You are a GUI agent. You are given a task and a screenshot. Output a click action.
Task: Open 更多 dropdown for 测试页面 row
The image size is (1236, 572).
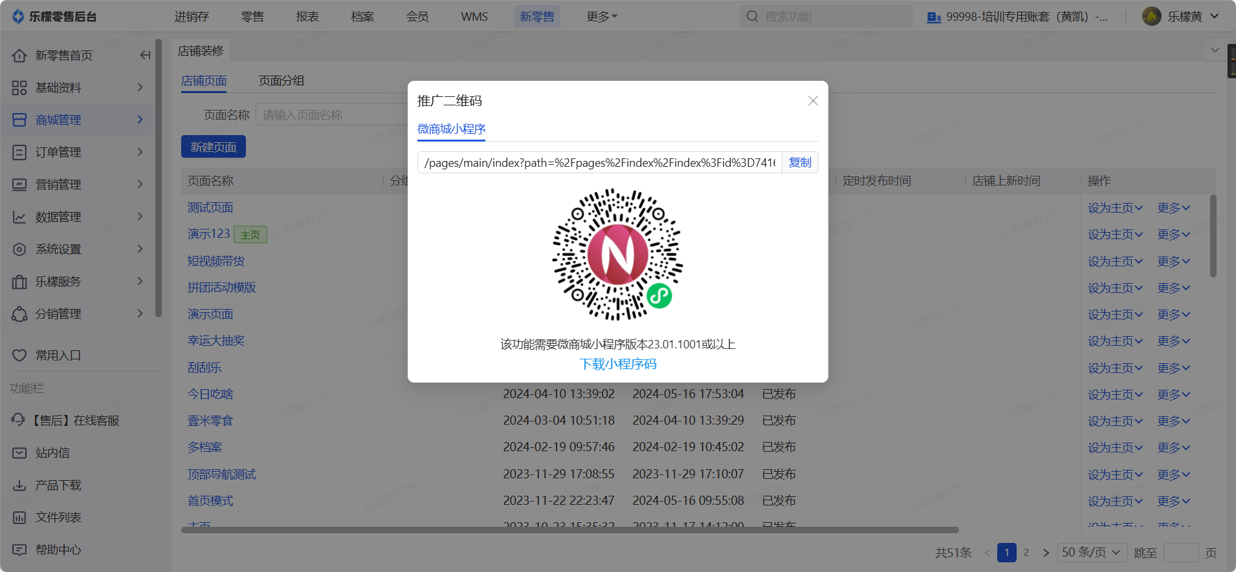tap(1174, 208)
